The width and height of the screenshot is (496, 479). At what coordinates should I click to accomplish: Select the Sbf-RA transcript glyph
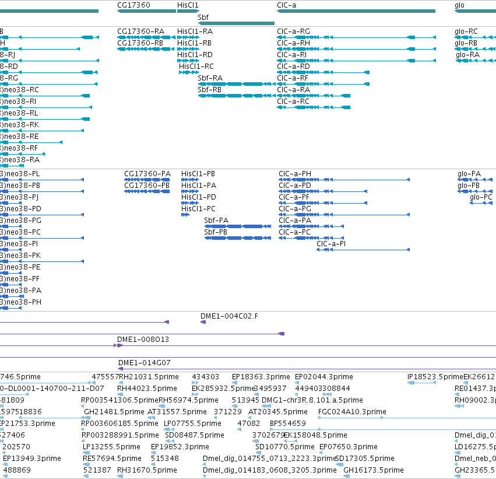point(237,84)
